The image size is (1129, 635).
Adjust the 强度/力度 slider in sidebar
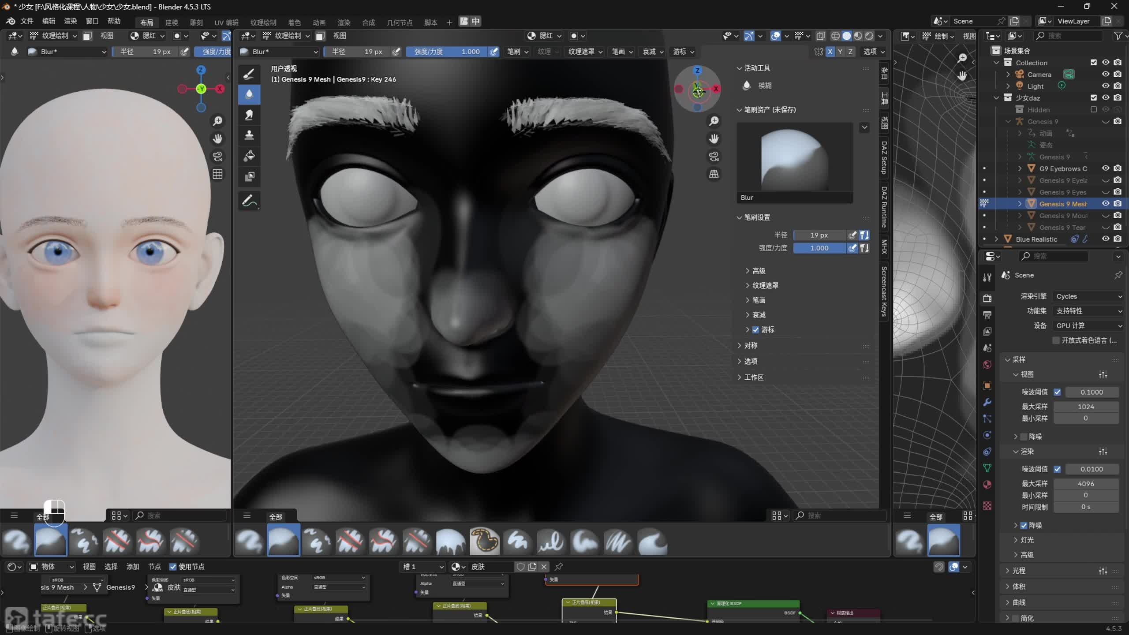(819, 248)
